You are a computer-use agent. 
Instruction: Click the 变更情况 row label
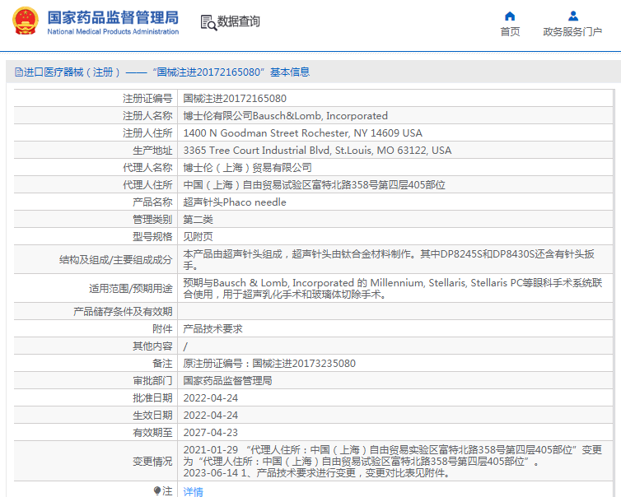point(152,462)
